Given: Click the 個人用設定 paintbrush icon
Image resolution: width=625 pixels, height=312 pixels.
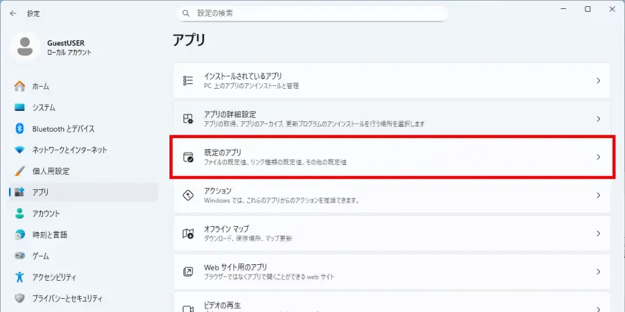Looking at the screenshot, I should click(x=19, y=171).
